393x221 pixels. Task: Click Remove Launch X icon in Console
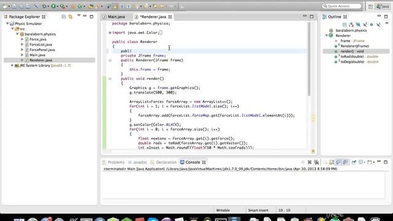tap(309, 162)
